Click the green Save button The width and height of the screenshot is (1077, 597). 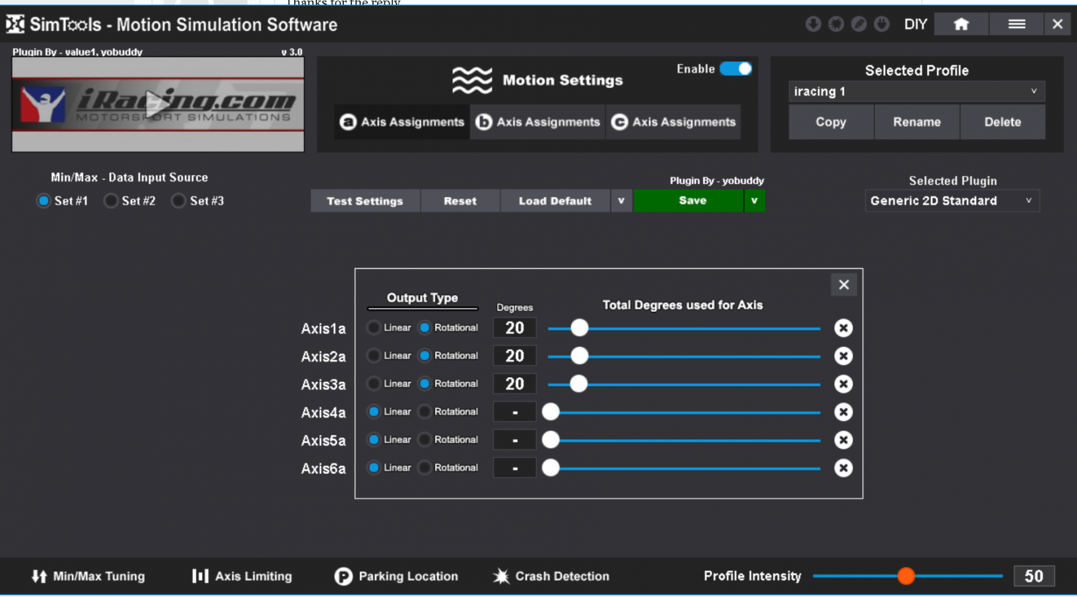coord(689,200)
